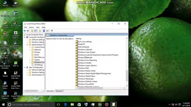This screenshot has width=191, height=107.
Task: Toggle Show/Hide Console Tree toolbar button
Action: coord(36,31)
